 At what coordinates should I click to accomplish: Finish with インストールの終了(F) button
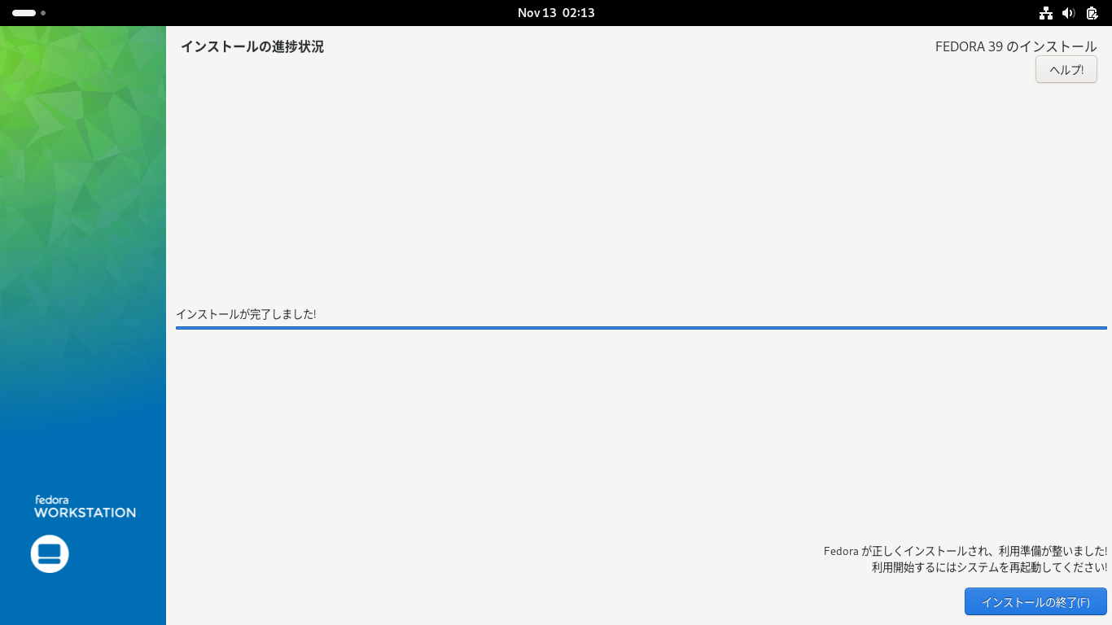point(1035,601)
